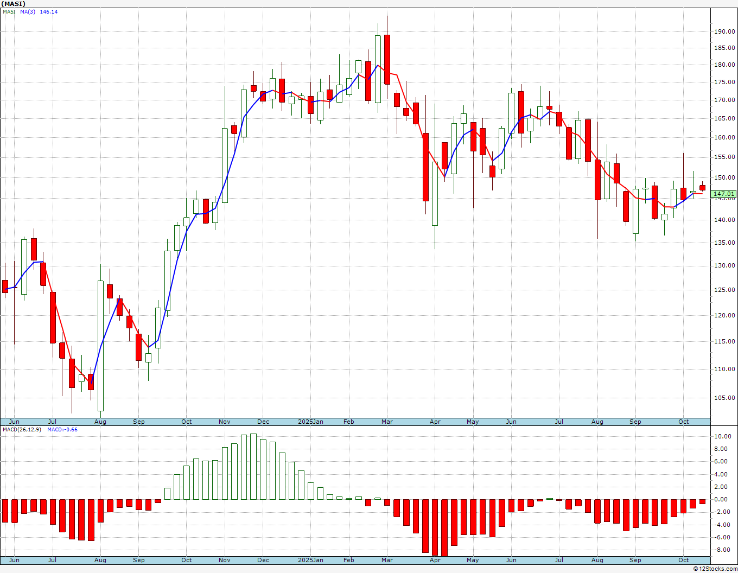Select Dec on the price chart's time axis

click(263, 422)
